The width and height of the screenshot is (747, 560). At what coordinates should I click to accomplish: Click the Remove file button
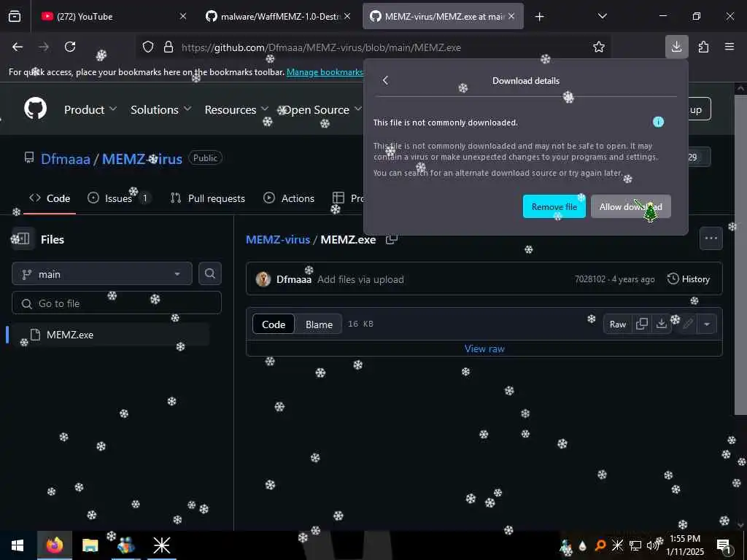click(x=554, y=206)
